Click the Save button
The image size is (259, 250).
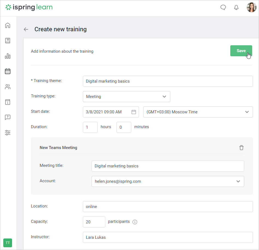pyautogui.click(x=241, y=51)
